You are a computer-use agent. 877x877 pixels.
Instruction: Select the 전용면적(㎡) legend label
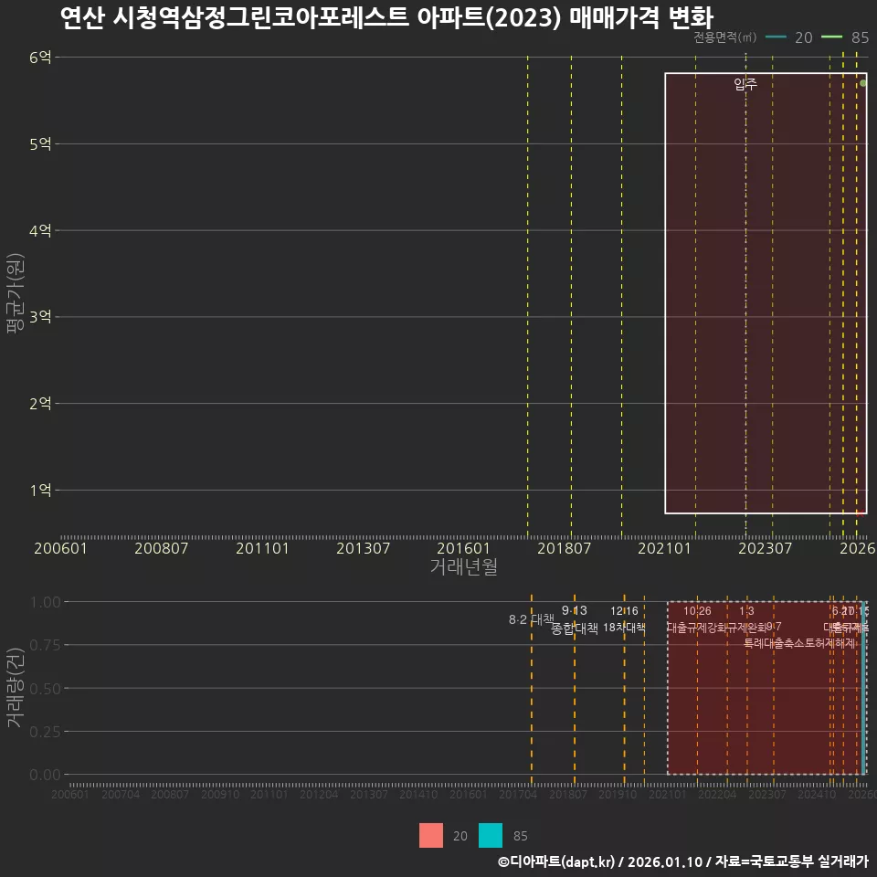pyautogui.click(x=724, y=37)
